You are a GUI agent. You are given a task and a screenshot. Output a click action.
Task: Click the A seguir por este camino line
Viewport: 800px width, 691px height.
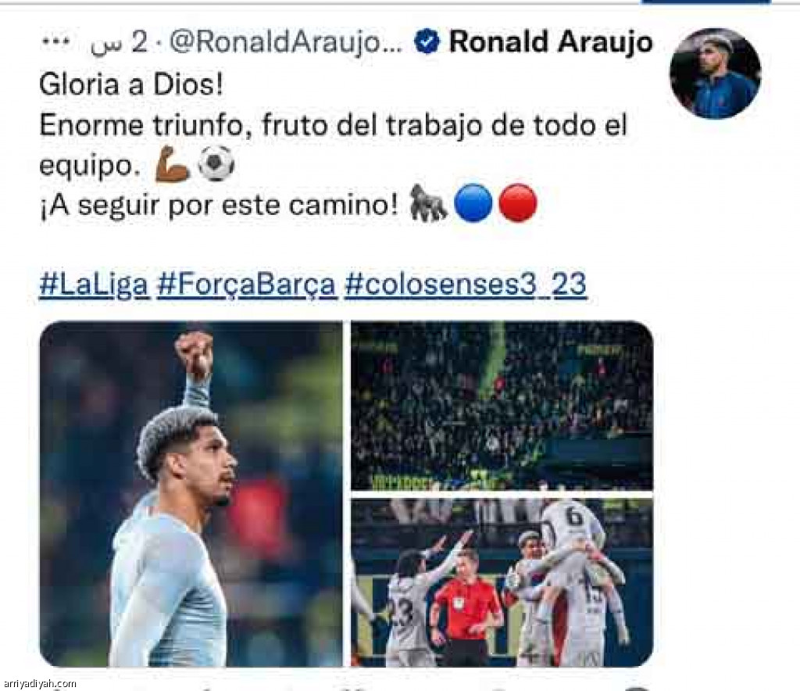point(219,205)
